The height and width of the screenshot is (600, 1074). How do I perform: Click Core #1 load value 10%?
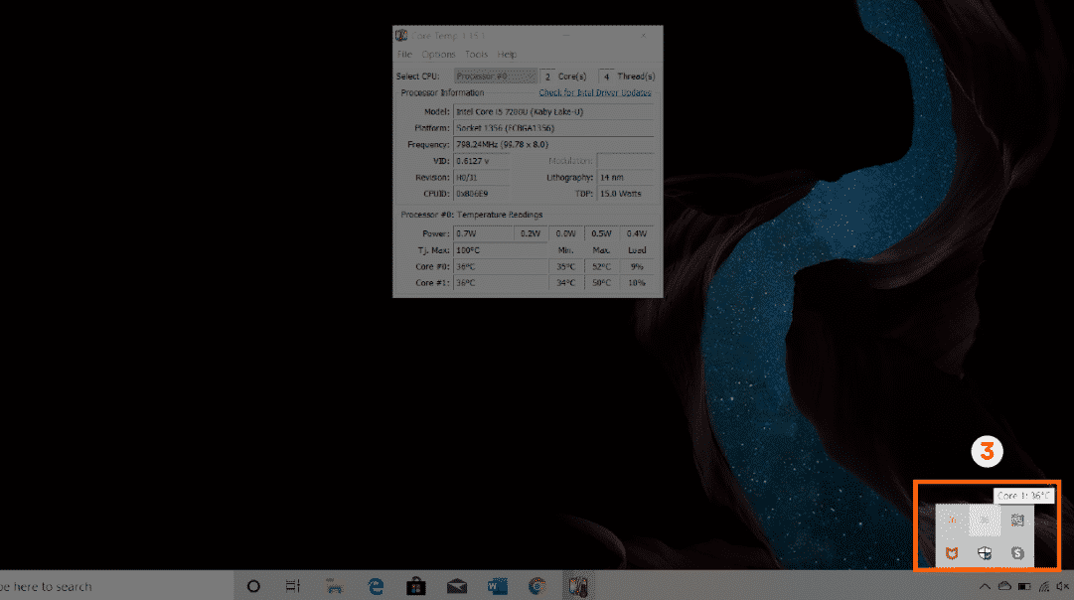click(x=637, y=283)
